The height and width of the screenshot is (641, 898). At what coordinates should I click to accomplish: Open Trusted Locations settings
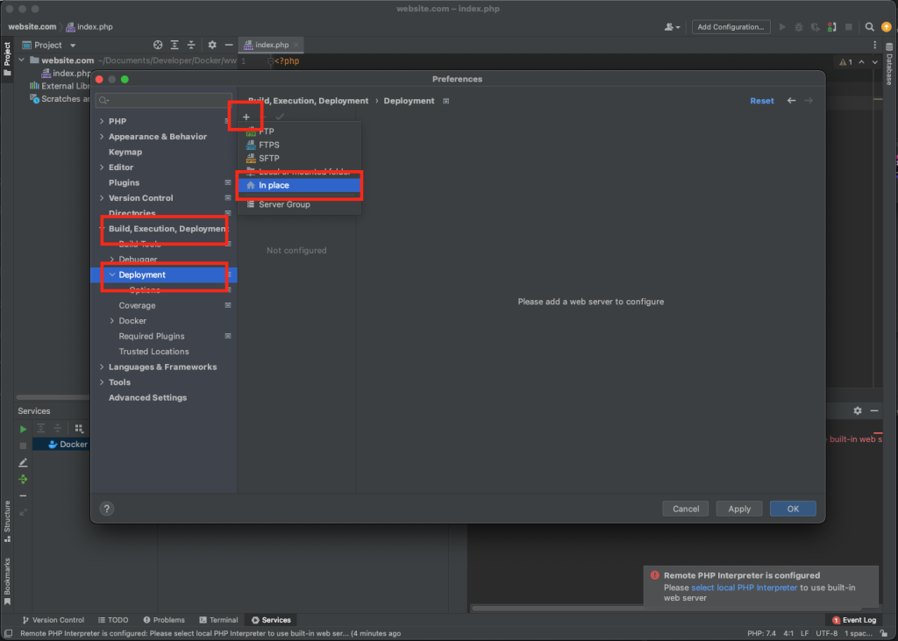153,351
